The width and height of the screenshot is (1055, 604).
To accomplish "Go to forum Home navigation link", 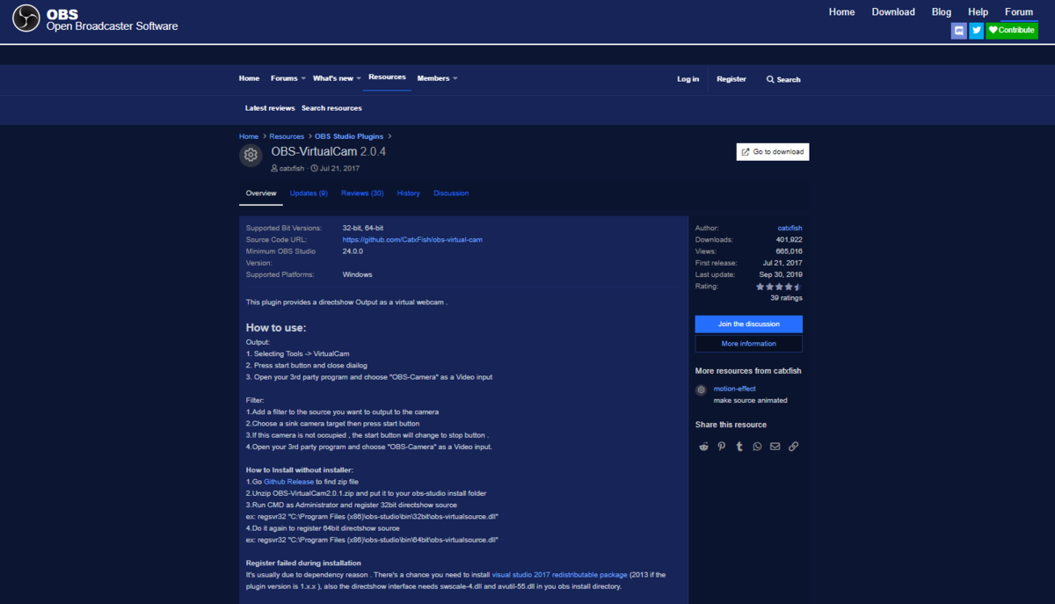I will 249,78.
